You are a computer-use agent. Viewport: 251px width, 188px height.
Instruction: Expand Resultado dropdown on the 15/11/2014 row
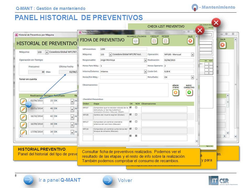72,109
